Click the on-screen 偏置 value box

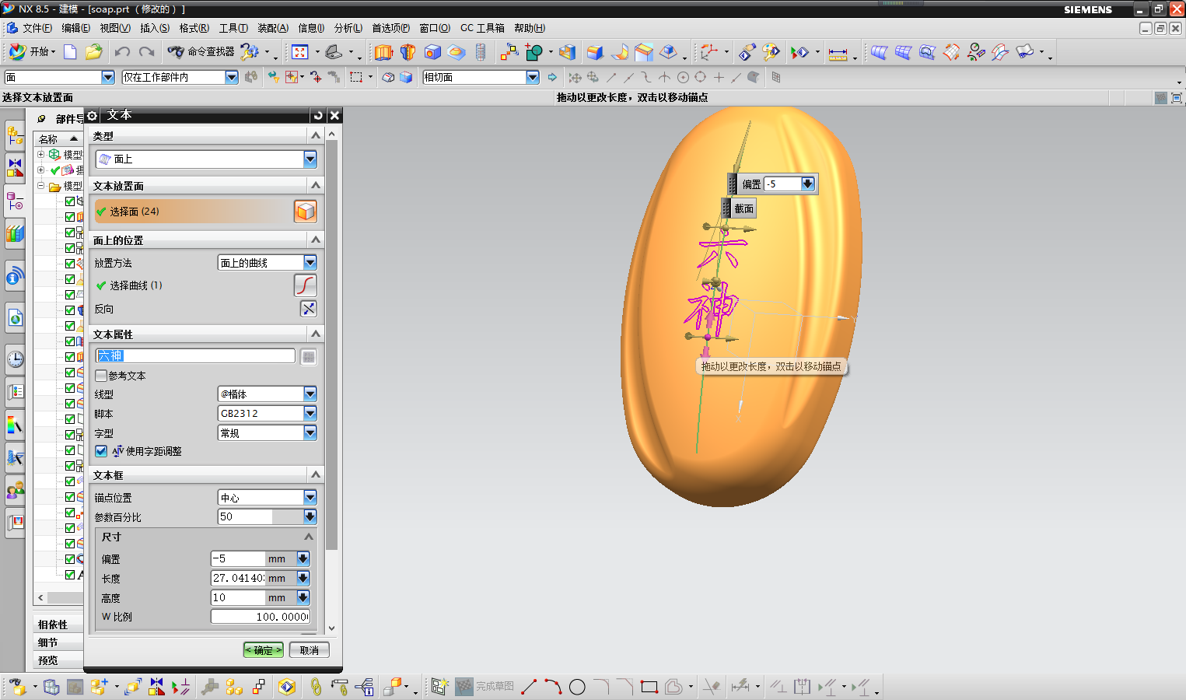[782, 184]
